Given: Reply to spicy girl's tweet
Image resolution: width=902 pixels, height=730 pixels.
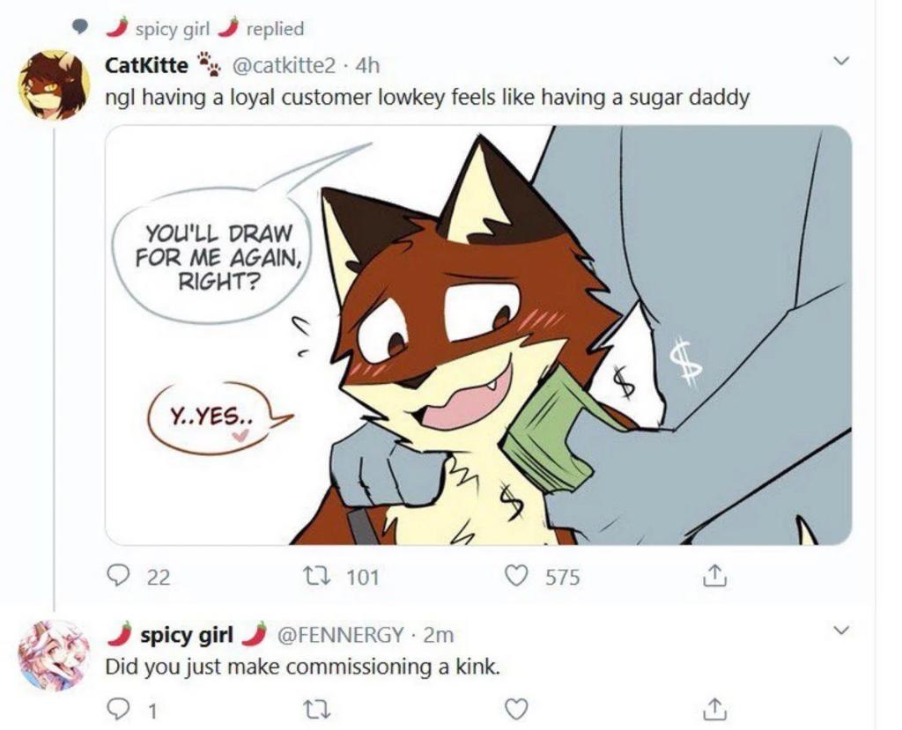Looking at the screenshot, I should 118,708.
